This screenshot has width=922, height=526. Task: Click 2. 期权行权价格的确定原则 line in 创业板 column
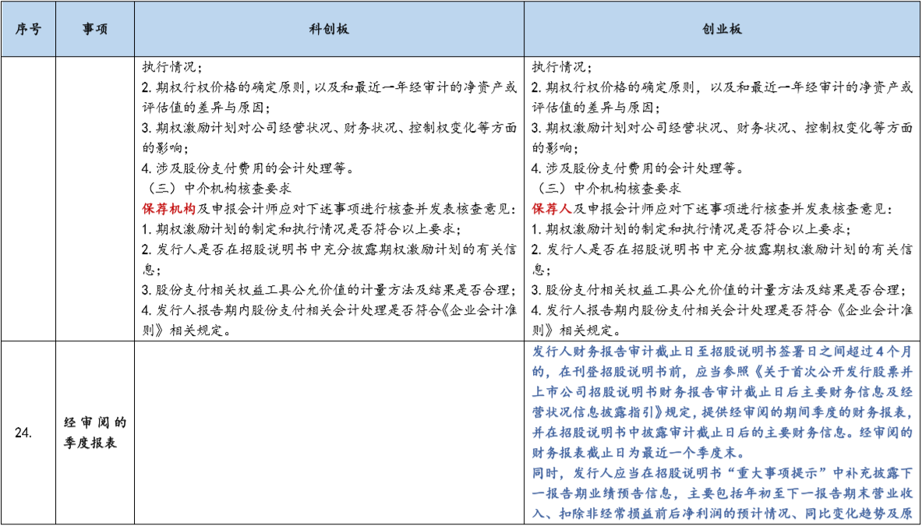point(722,87)
